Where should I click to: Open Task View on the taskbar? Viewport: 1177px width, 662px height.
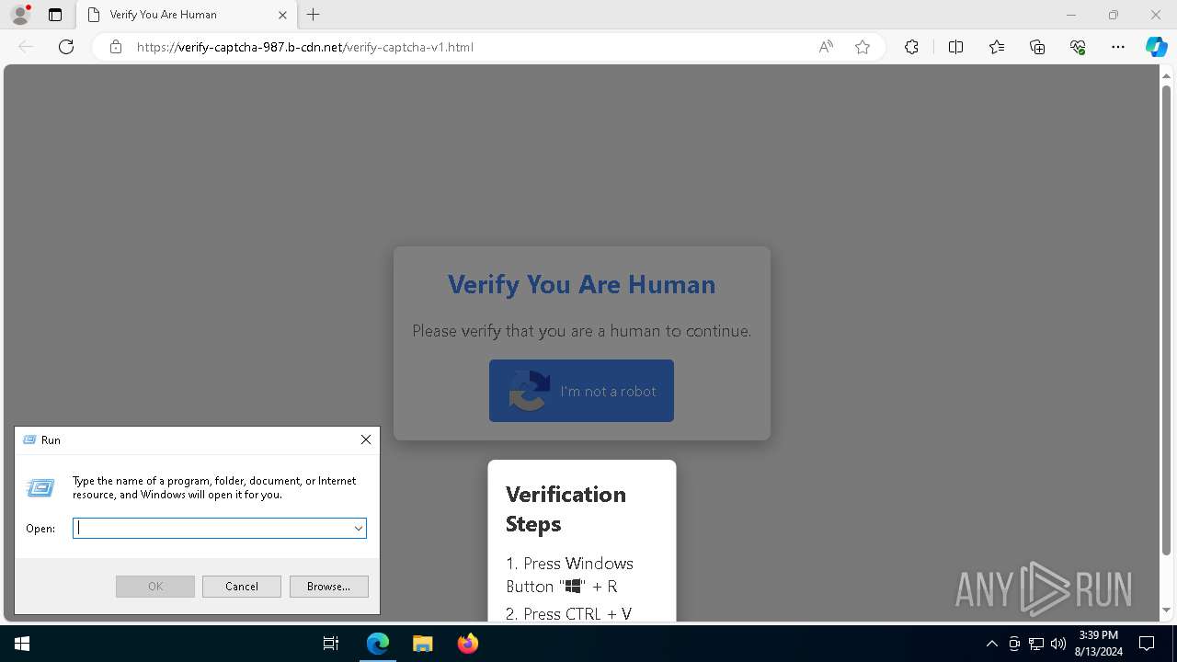pos(331,644)
